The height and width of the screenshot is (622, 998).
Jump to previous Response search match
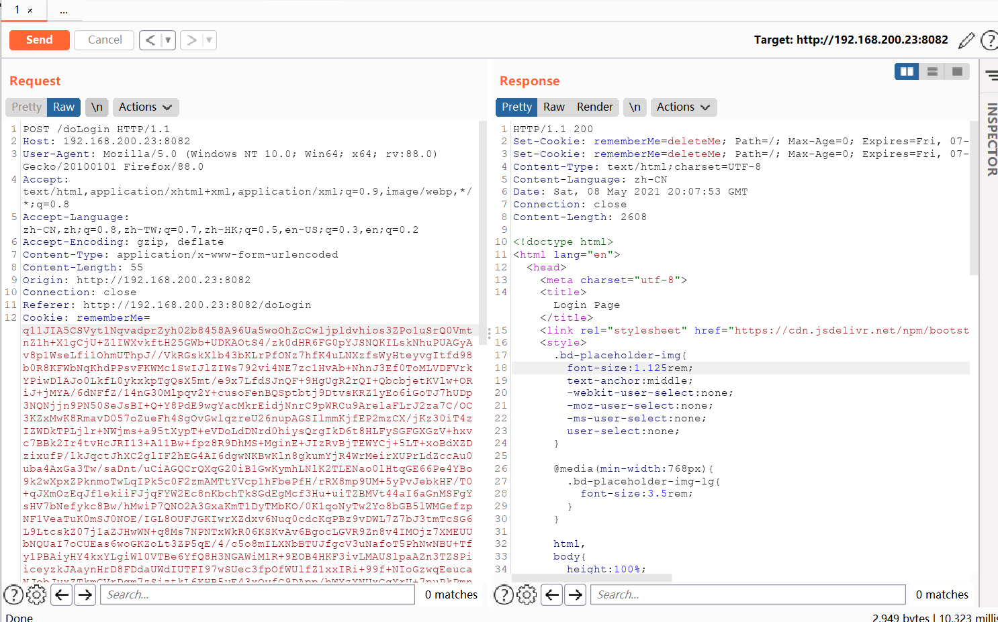point(552,594)
